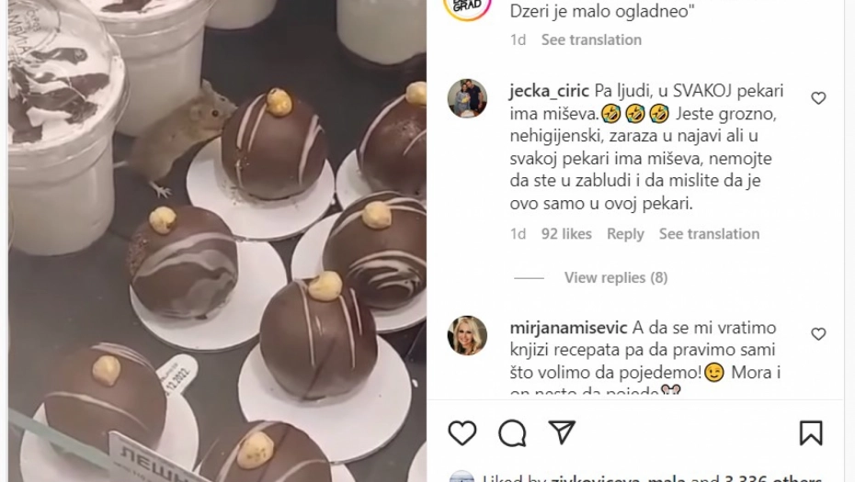
Task: Like jecka_ciric's comment heart
Action: [x=818, y=98]
